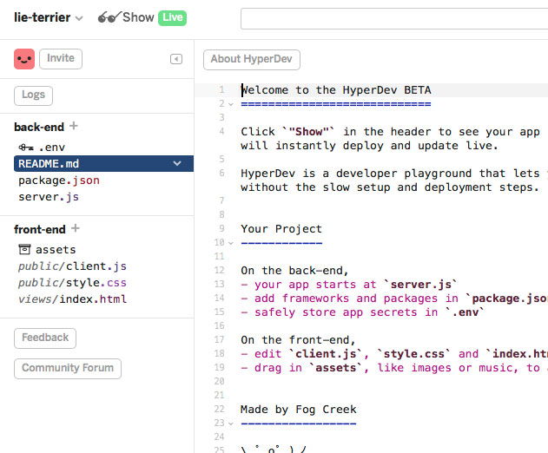Screen dimensions: 548x453
Task: Click line number 17 in the gutter
Action: pos(219,339)
